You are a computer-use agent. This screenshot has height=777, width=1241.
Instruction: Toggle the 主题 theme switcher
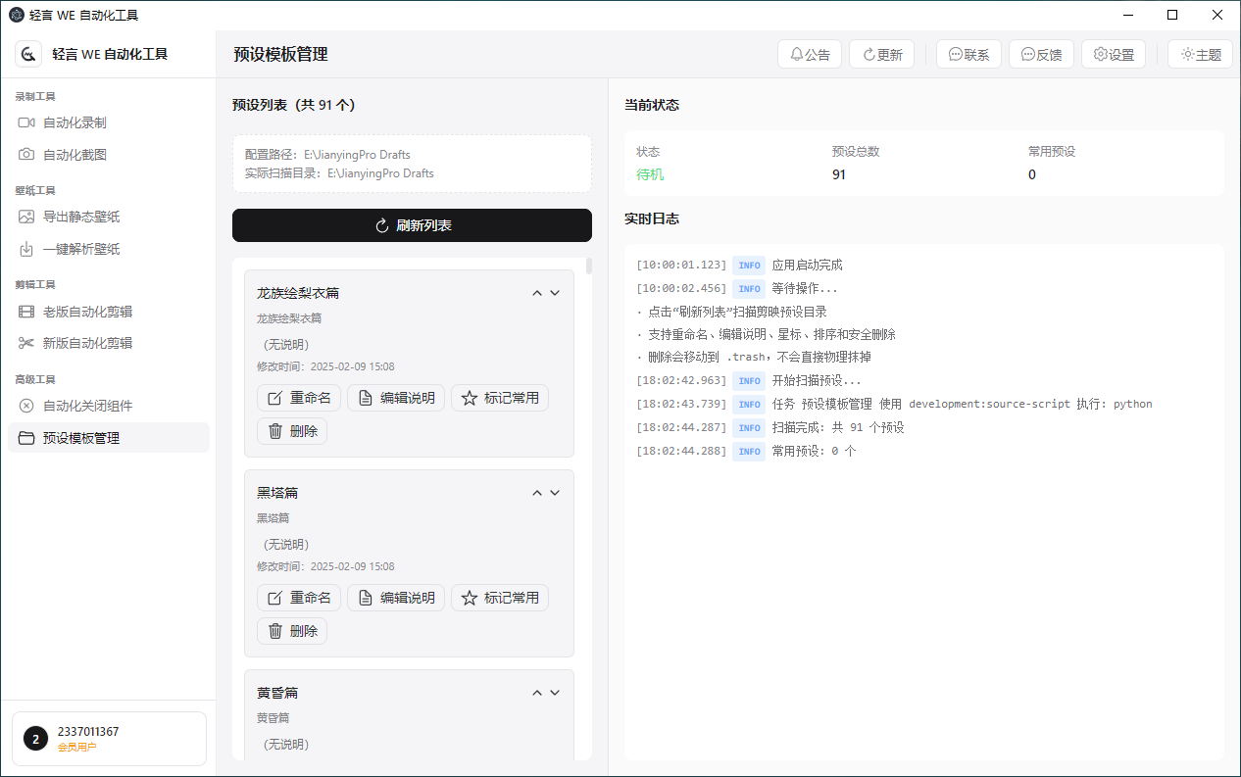(1200, 54)
